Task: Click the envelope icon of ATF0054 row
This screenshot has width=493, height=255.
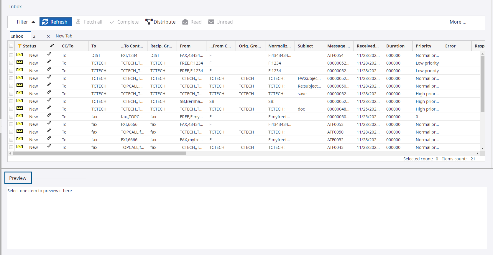Action: point(20,55)
